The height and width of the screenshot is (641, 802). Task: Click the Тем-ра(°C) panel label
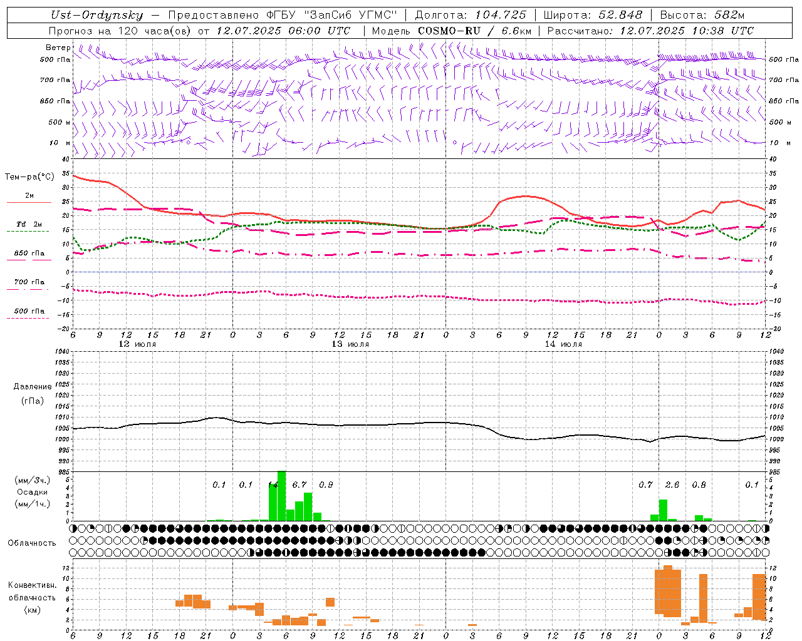pos(29,177)
